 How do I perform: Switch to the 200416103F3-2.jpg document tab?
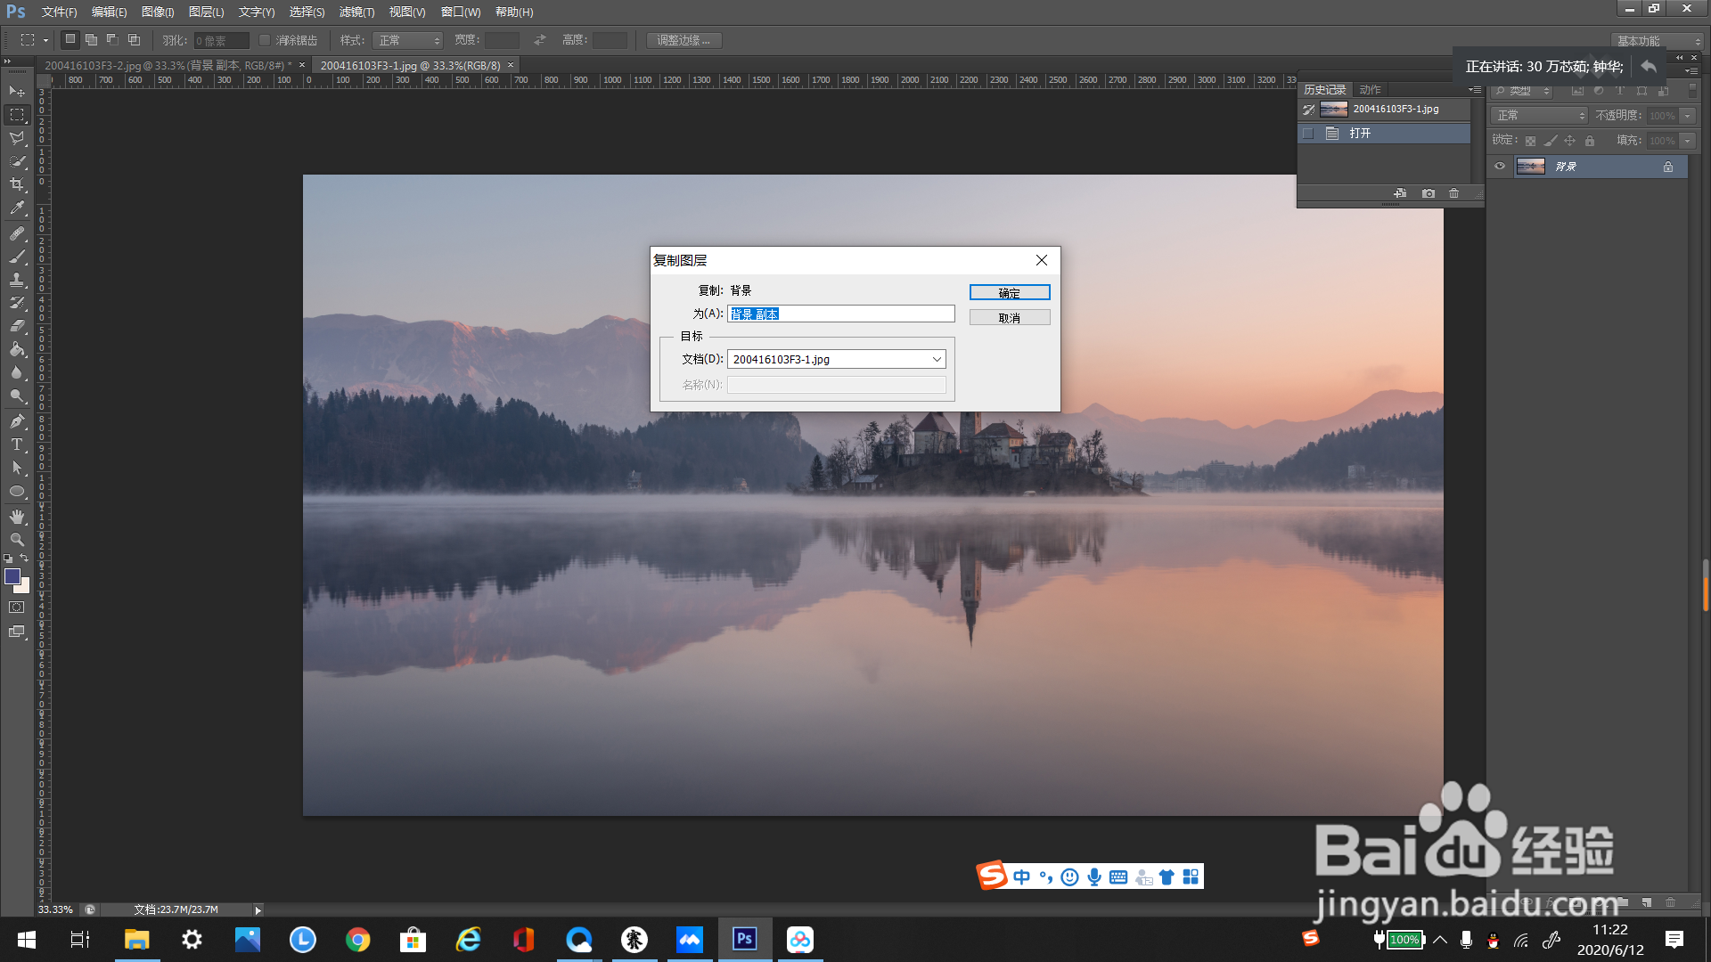[x=168, y=65]
